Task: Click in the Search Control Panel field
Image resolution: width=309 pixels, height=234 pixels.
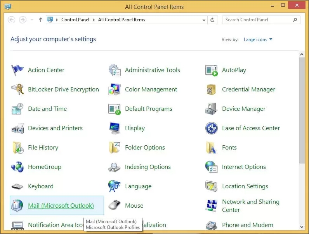Action: pyautogui.click(x=261, y=20)
